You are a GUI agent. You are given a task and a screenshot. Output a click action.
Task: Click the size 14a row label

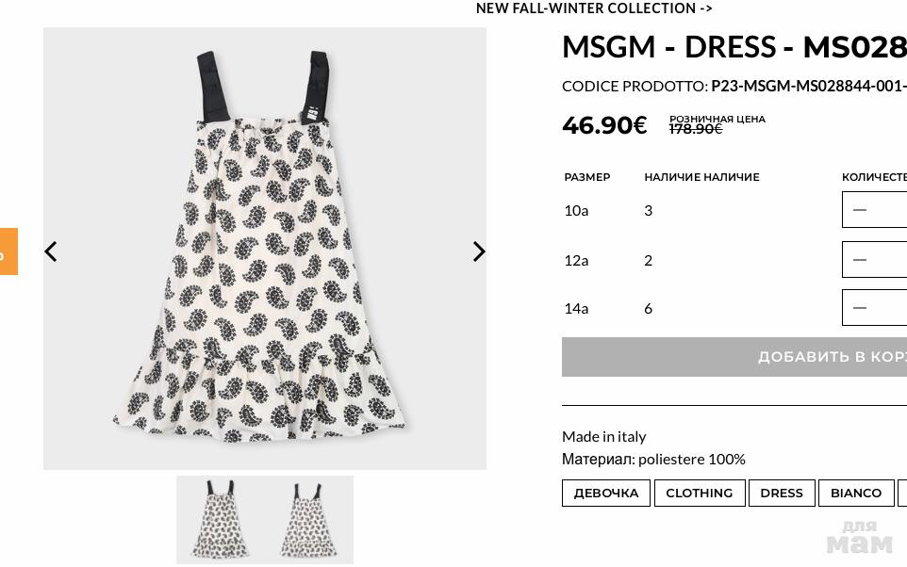576,309
